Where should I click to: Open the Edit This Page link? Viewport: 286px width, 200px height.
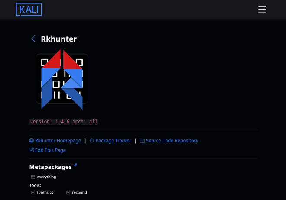(x=50, y=150)
